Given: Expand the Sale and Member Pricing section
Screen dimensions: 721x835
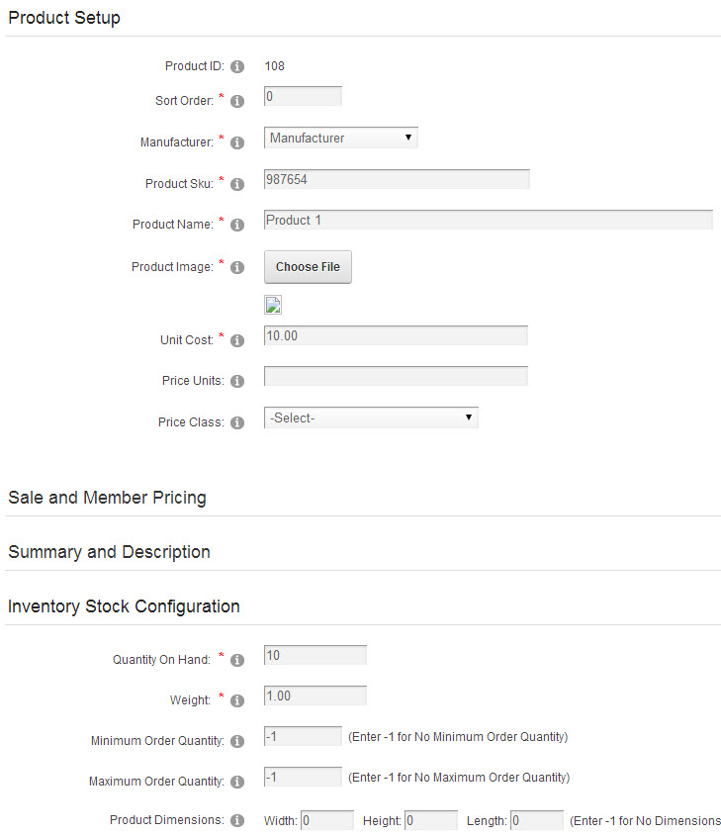Looking at the screenshot, I should point(107,498).
